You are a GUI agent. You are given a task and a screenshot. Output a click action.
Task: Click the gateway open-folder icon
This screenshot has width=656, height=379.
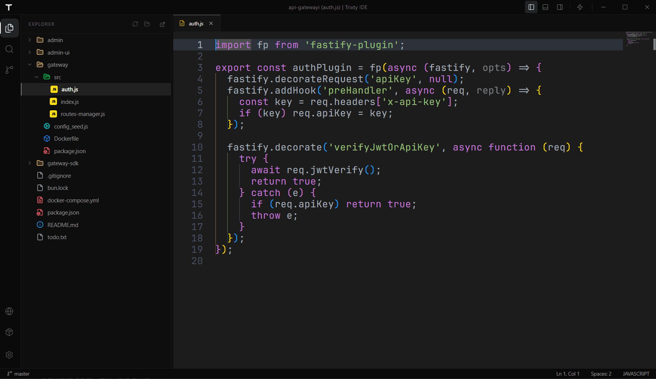click(x=40, y=65)
